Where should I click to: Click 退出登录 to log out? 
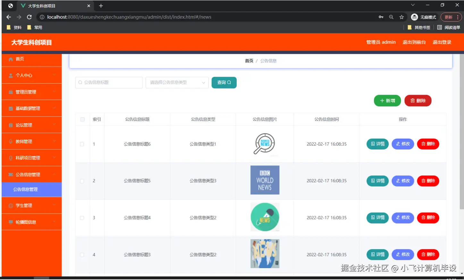[442, 42]
